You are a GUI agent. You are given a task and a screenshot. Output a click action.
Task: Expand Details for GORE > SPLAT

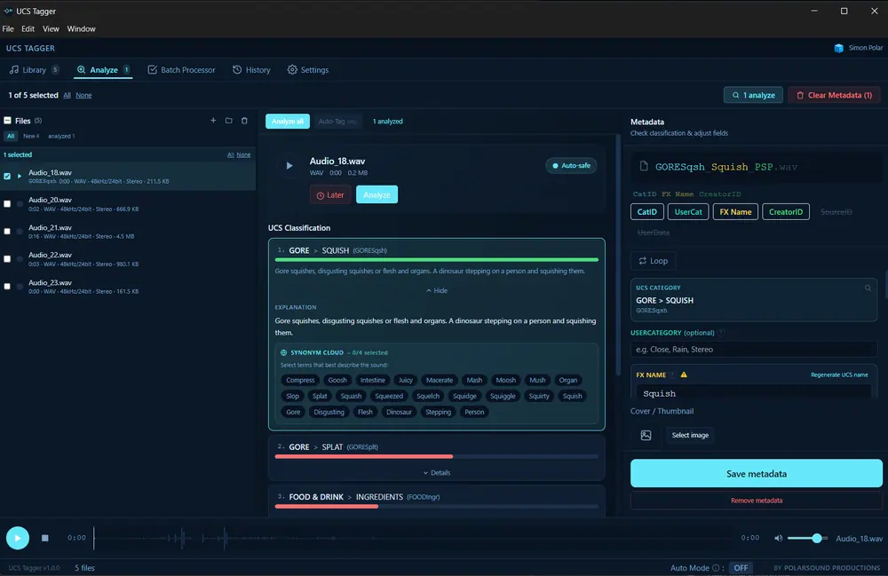click(x=437, y=472)
